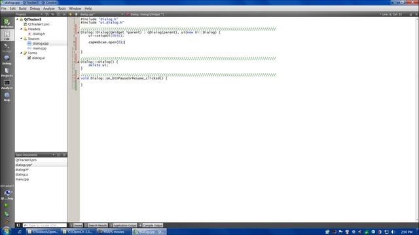Close the dialog.cpp editor document
The width and height of the screenshot is (419, 235).
coord(416,14)
